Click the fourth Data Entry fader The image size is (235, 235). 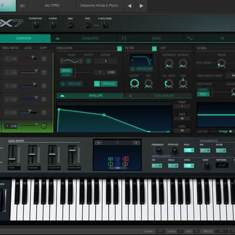pyautogui.click(x=72, y=155)
